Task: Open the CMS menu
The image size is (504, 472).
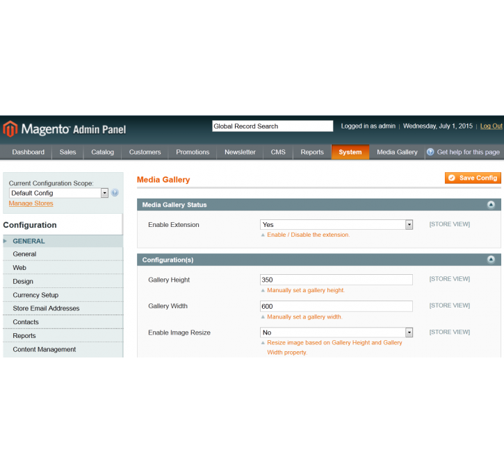Action: coord(278,152)
